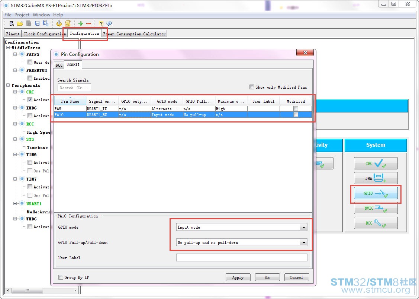Click the grayed Import Project icon
The image size is (419, 299).
click(x=29, y=23)
